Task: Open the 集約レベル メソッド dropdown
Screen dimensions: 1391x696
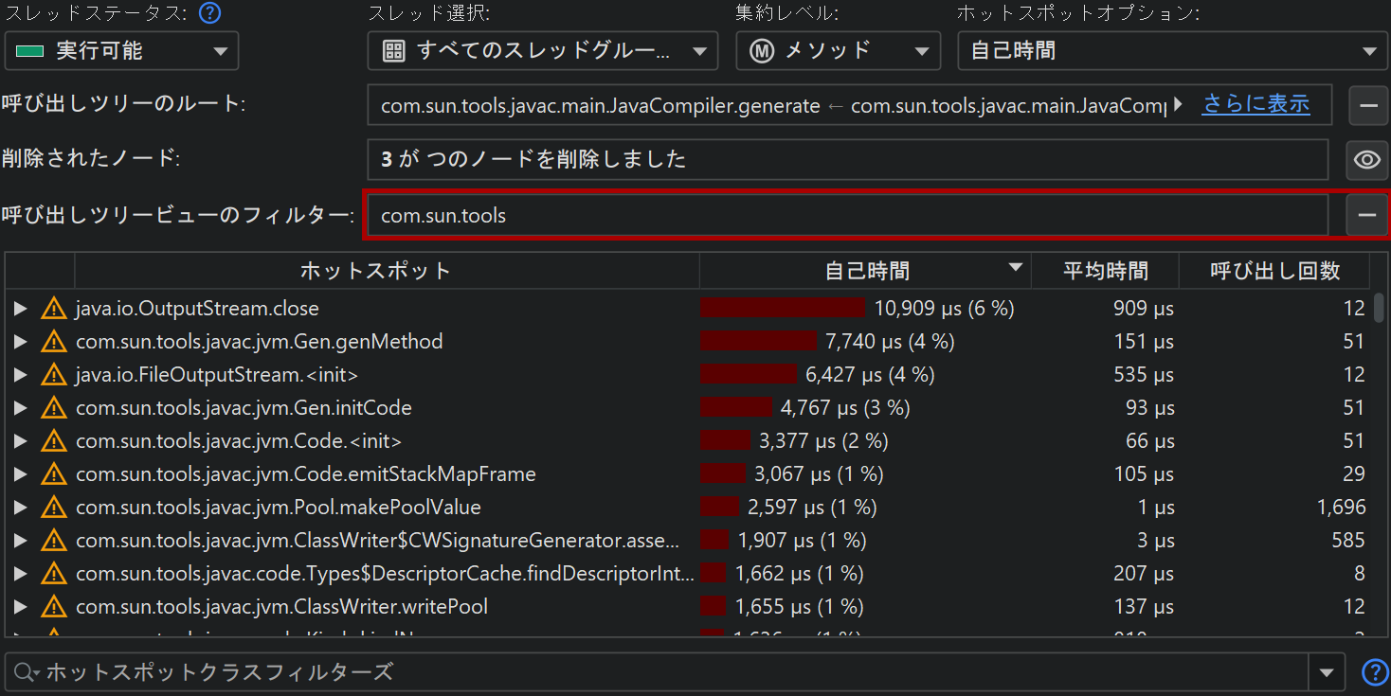Action: point(838,51)
